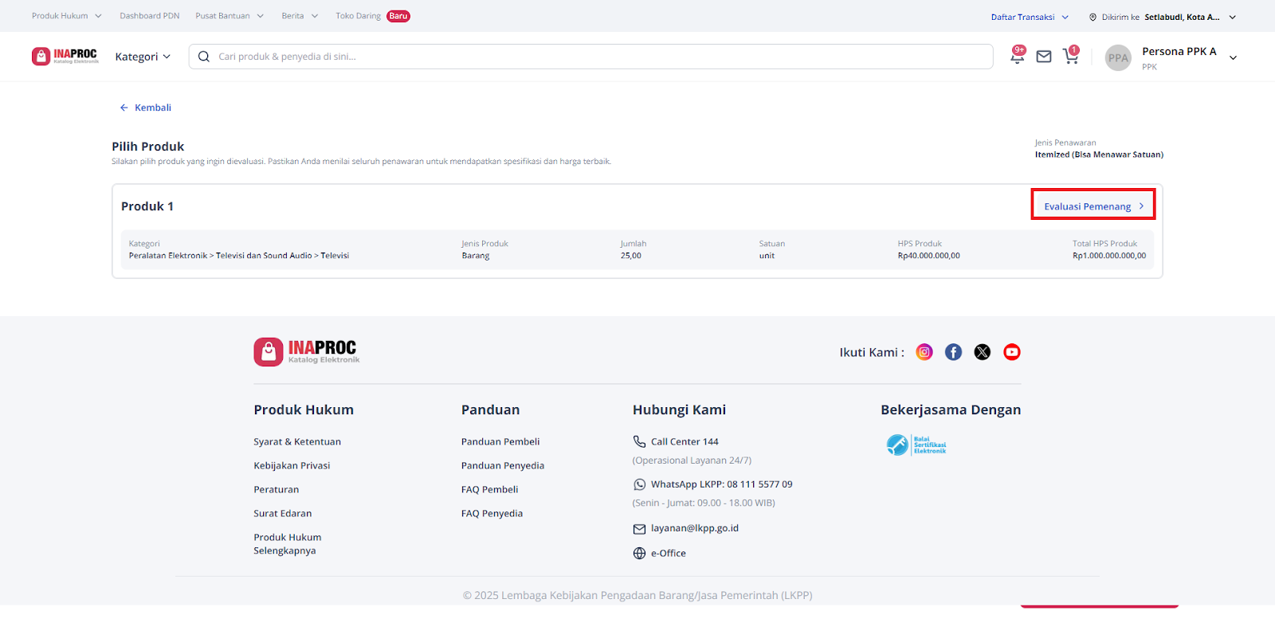Screen dimensions: 1275x619
Task: Click the Evaluasi Pemenang button
Action: (x=1093, y=206)
